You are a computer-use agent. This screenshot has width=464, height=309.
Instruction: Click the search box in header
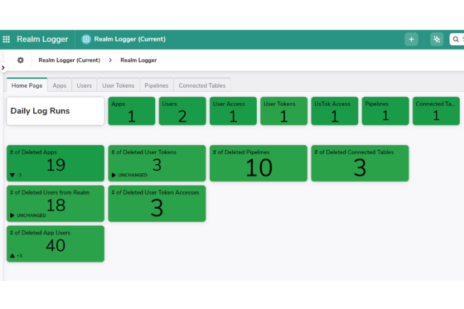[457, 39]
